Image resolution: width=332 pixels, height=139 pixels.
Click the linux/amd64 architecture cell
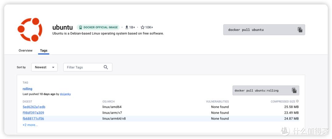coord(112,107)
